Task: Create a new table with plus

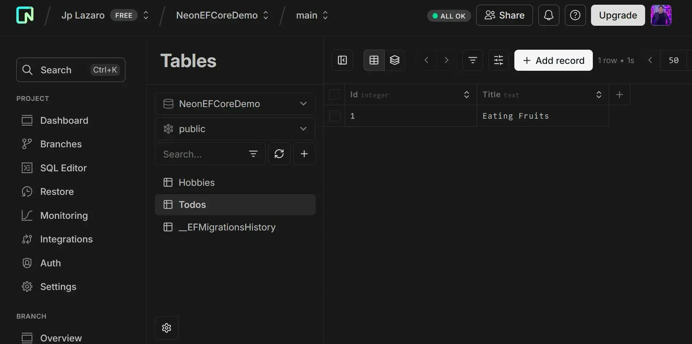Action: pos(304,154)
